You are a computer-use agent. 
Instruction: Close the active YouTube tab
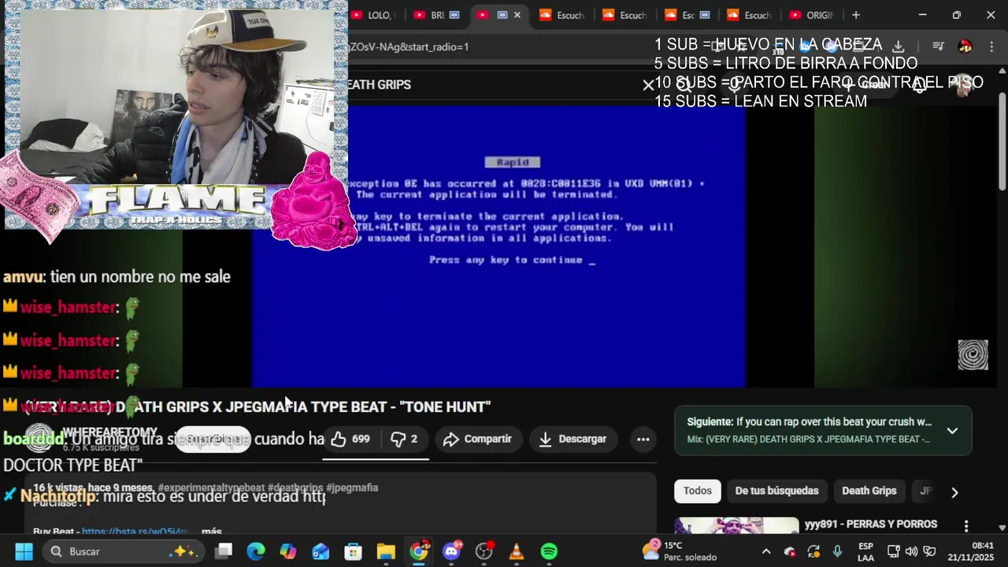517,15
